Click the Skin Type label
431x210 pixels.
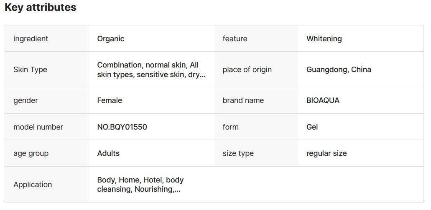pos(30,70)
